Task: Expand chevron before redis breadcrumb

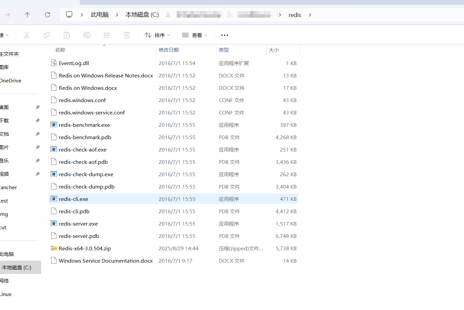Action: click(x=280, y=15)
